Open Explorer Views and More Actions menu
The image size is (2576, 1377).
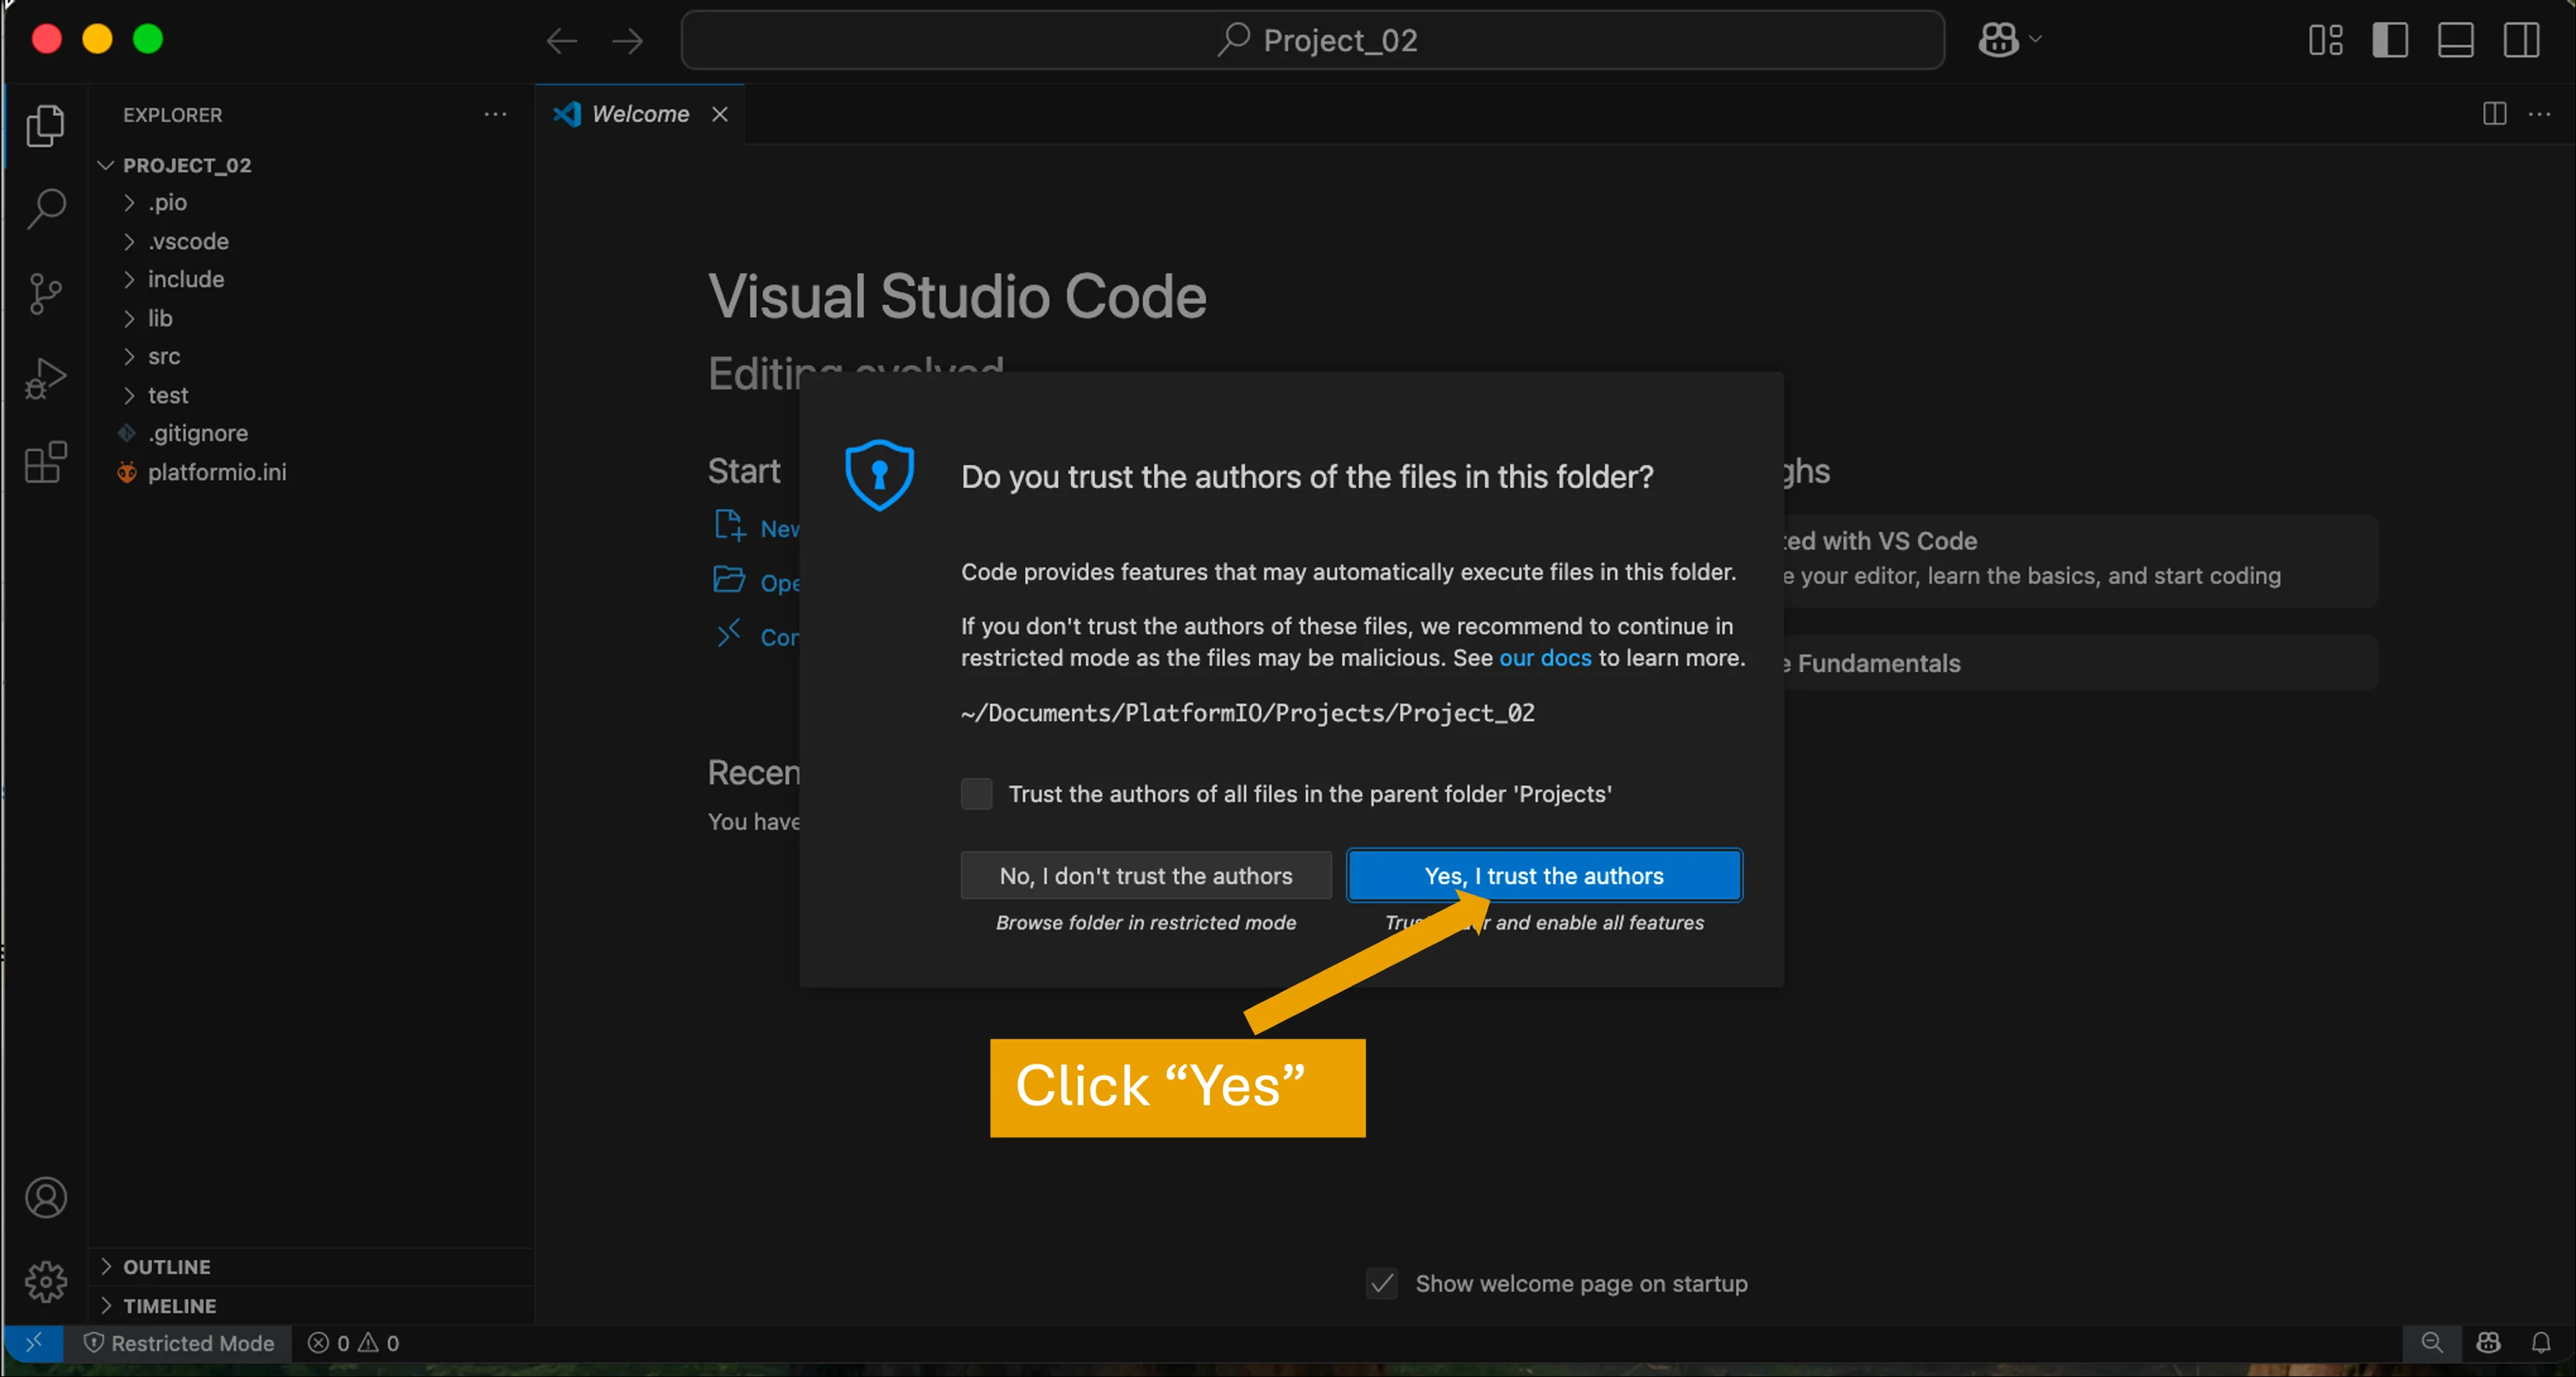click(x=495, y=115)
